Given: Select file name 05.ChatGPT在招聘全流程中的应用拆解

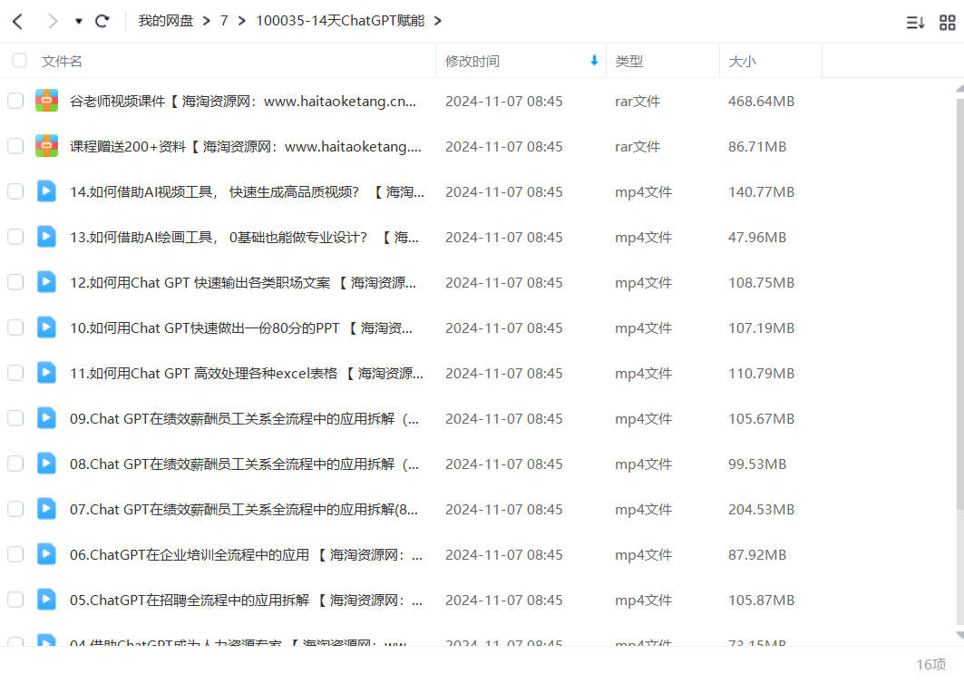Looking at the screenshot, I should pos(246,601).
